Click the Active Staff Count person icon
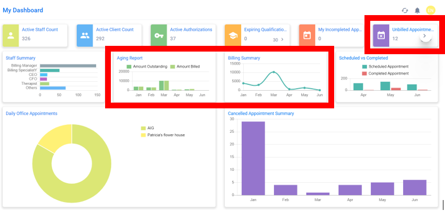This screenshot has width=445, height=211. click(x=11, y=35)
